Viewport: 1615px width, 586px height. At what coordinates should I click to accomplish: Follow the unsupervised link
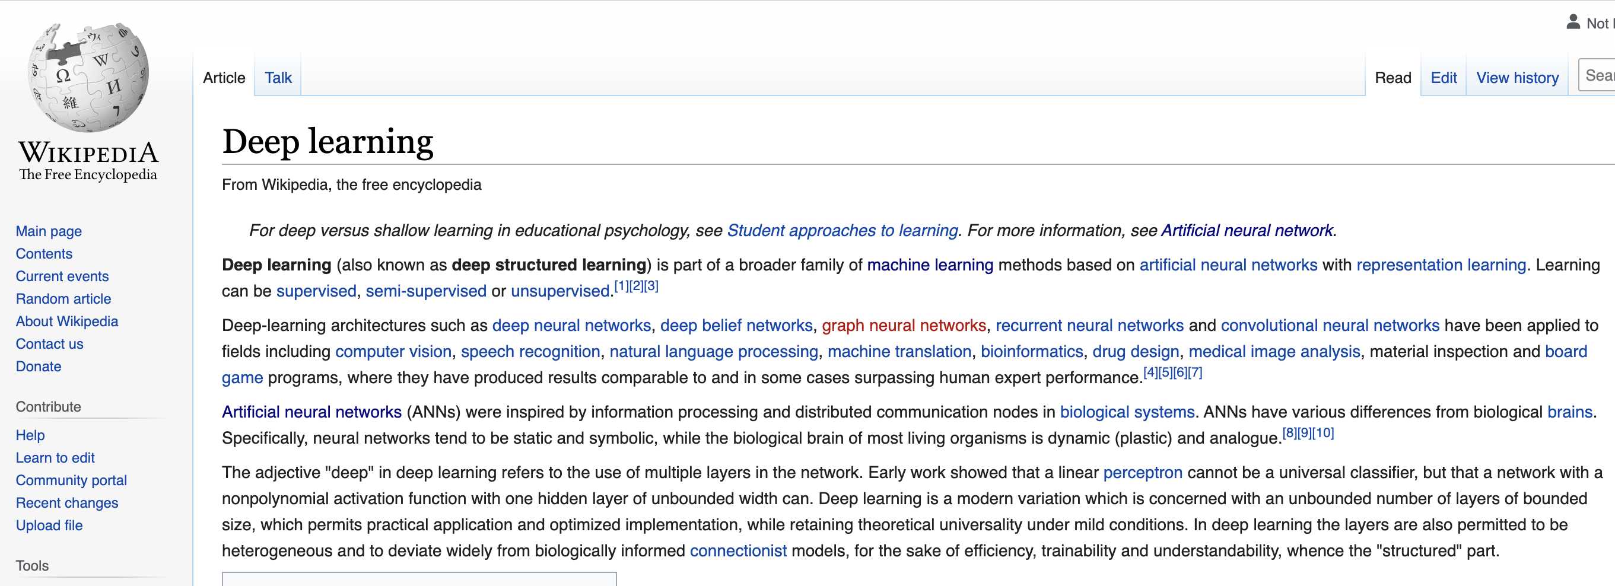(x=561, y=291)
